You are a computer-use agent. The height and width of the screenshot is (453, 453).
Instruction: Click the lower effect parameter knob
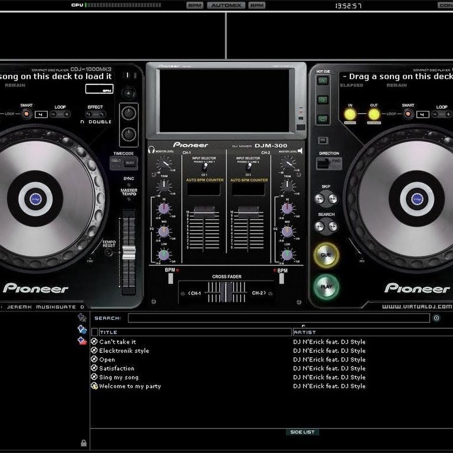(129, 134)
